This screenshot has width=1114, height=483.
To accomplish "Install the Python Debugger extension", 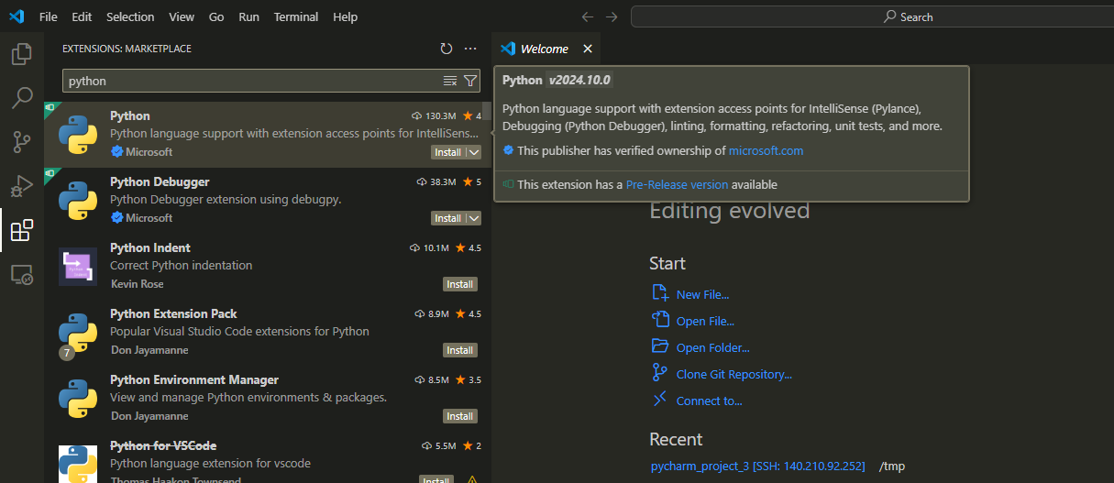I will [448, 218].
